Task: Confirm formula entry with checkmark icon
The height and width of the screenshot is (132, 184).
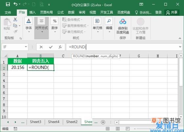Action: 51,47
